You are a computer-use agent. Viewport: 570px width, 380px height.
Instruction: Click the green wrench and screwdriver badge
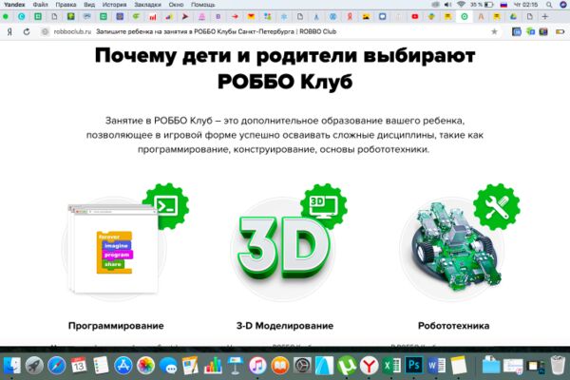(x=497, y=206)
